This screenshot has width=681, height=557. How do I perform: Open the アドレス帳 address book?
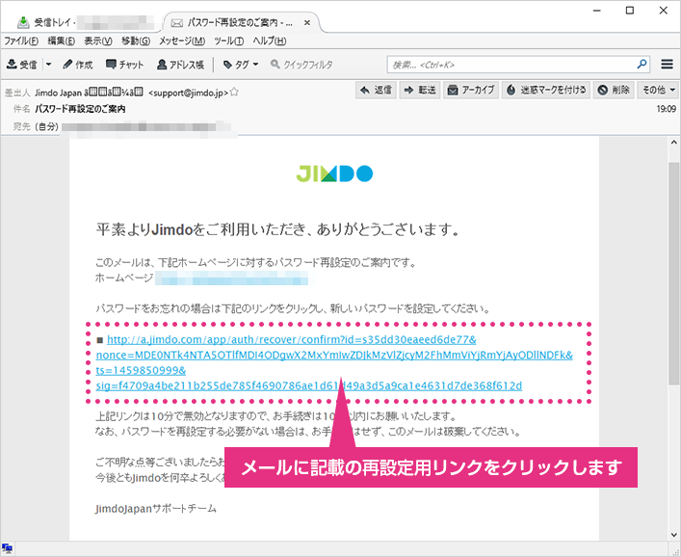(x=180, y=65)
